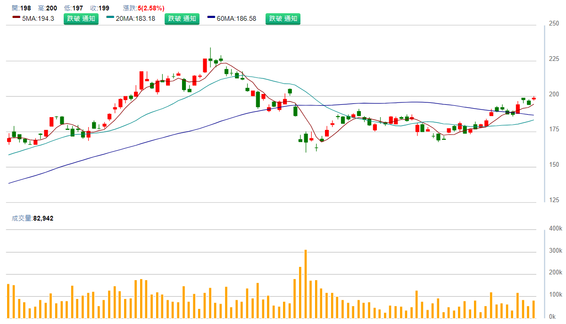
Task: Click the navy 60MA legend swatch
Action: coord(211,17)
